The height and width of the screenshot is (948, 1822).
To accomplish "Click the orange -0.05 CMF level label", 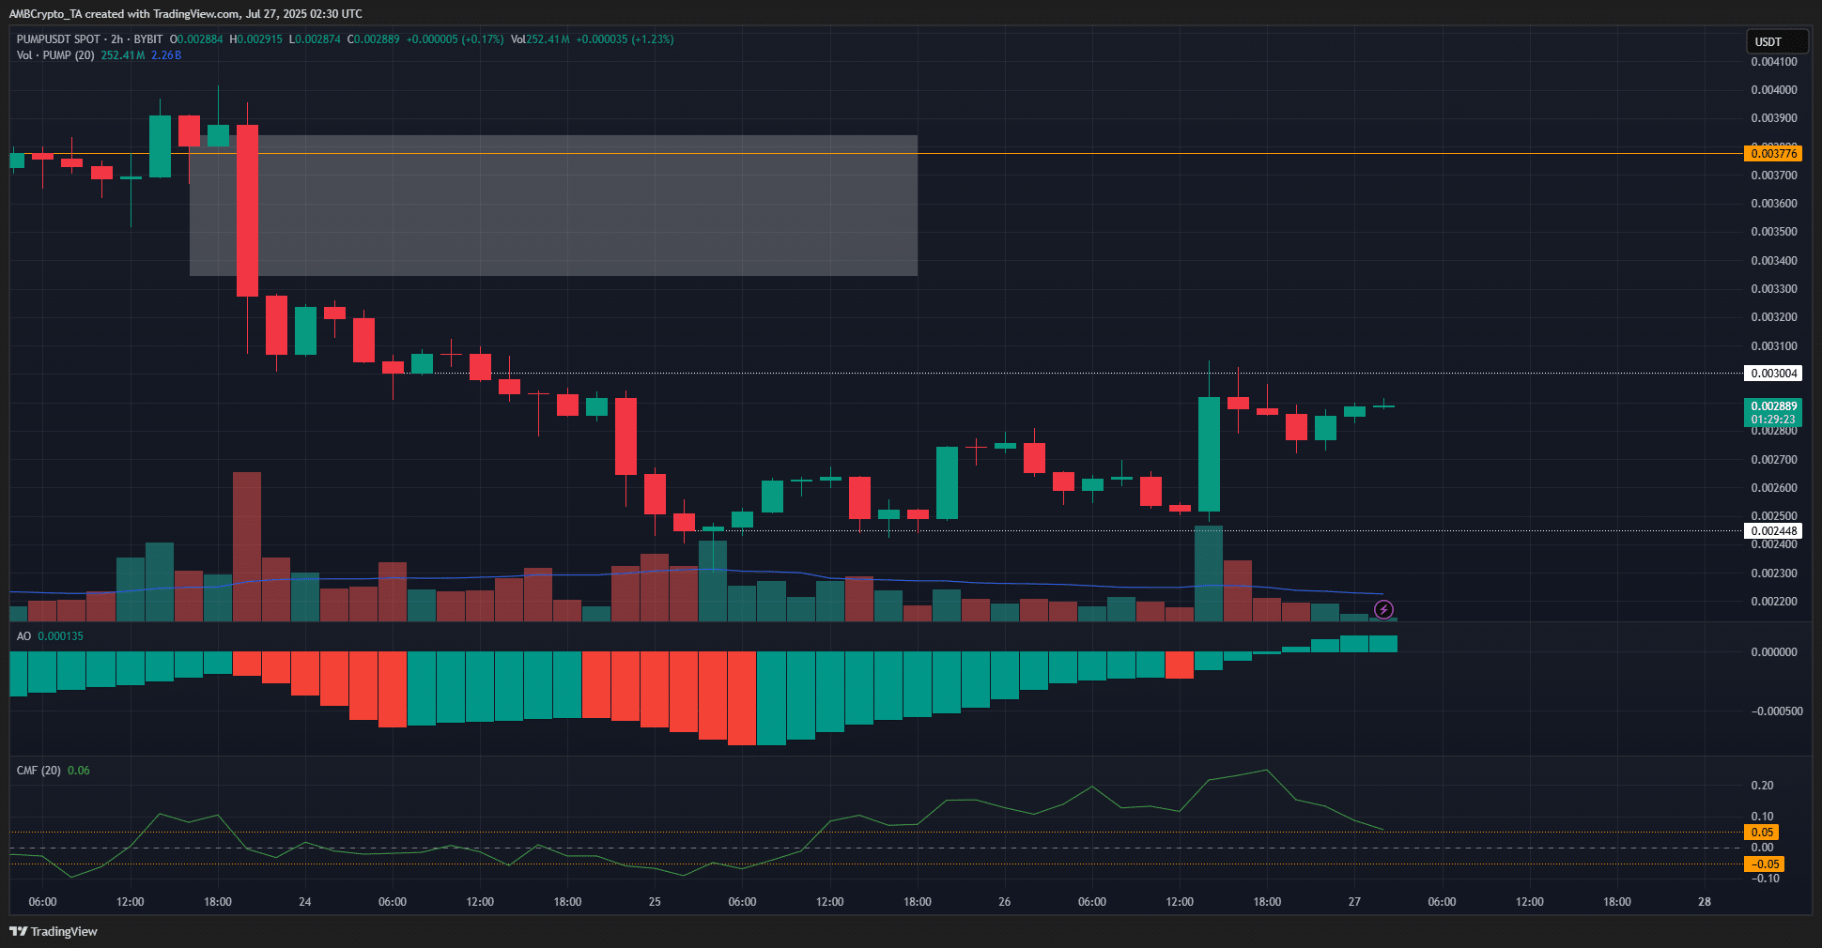I will click(1765, 864).
